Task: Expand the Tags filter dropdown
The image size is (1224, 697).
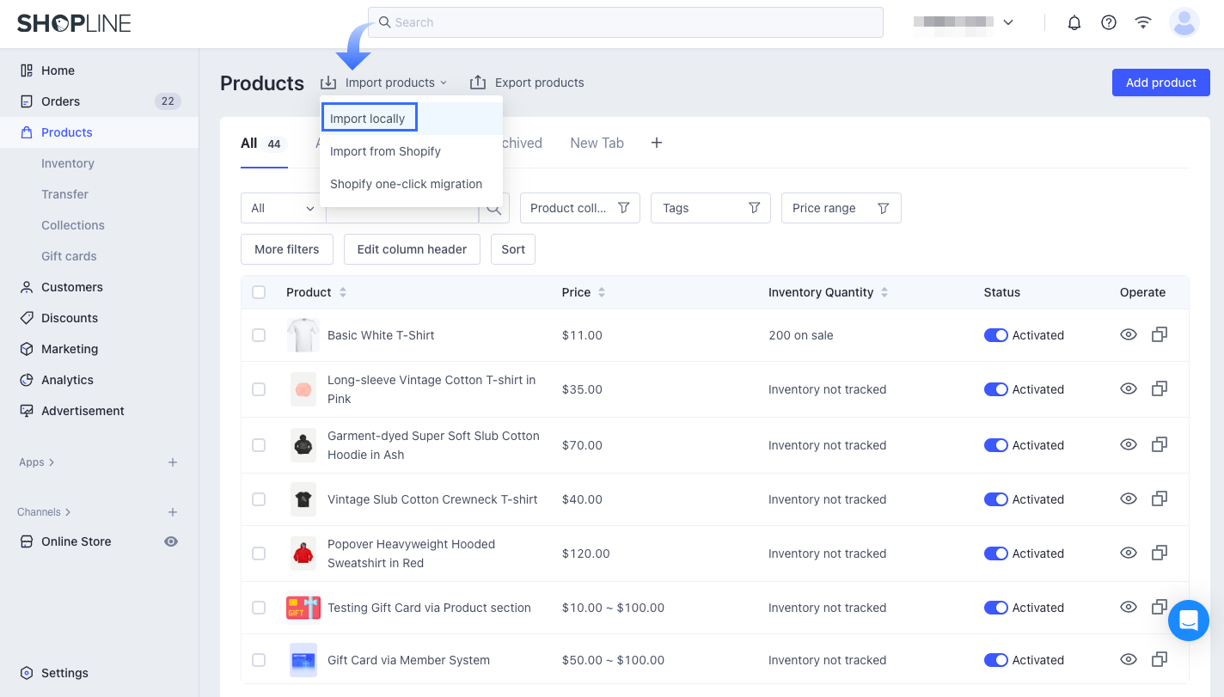Action: pos(710,208)
